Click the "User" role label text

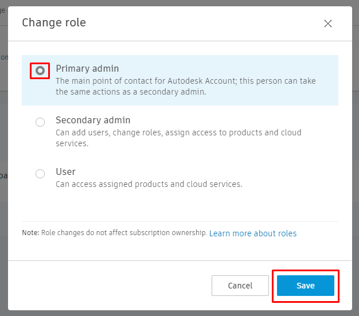(65, 171)
